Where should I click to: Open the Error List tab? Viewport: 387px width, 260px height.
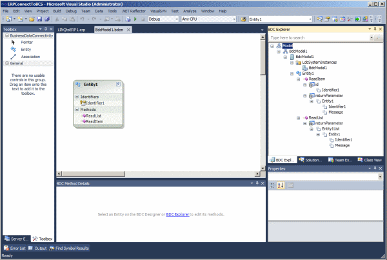(x=15, y=248)
